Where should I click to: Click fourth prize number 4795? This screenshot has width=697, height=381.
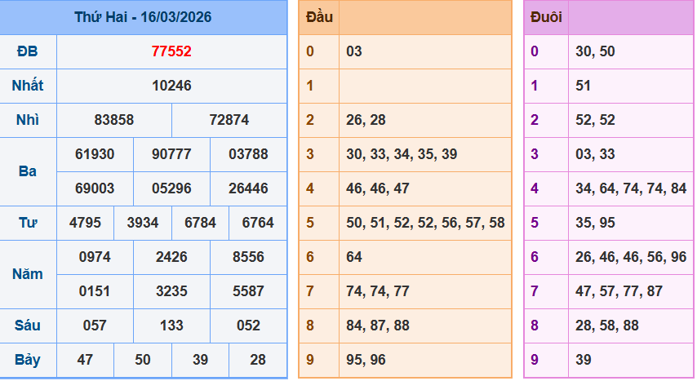tap(86, 223)
